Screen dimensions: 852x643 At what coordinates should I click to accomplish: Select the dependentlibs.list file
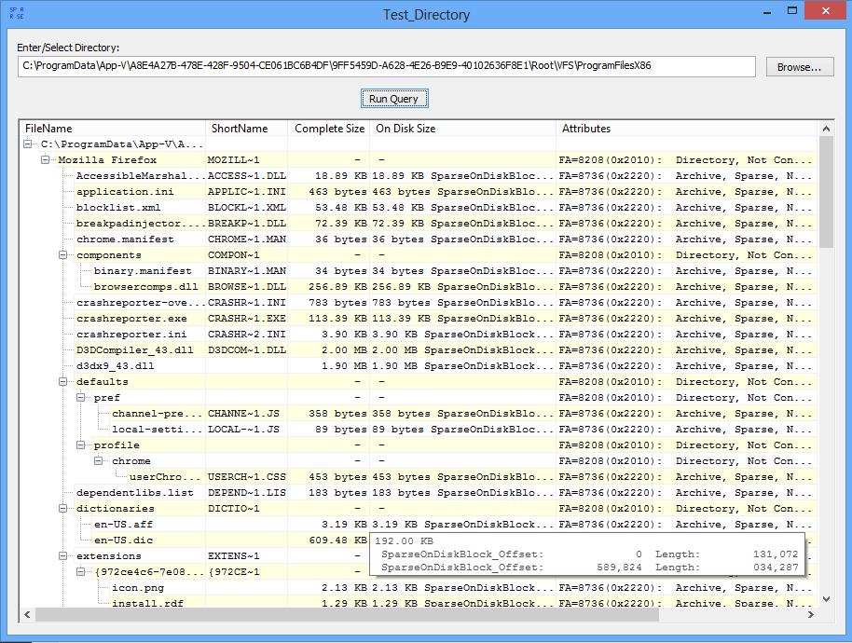point(135,492)
